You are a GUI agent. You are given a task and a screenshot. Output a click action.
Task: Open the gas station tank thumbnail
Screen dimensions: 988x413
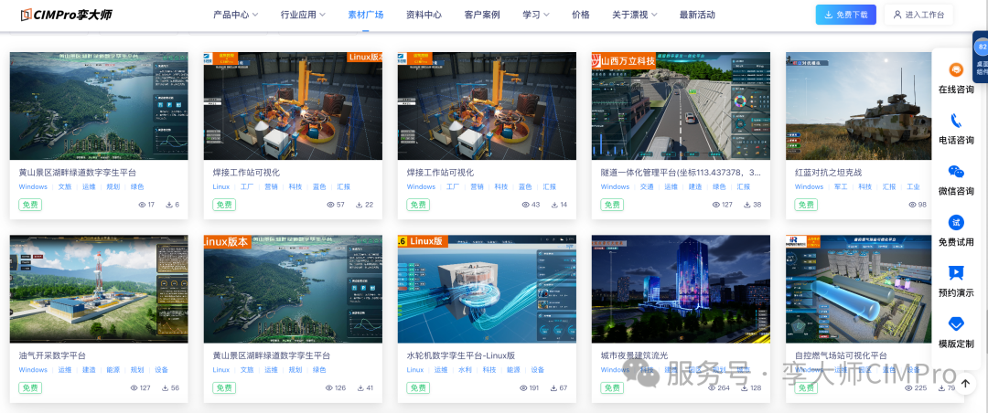tap(858, 289)
